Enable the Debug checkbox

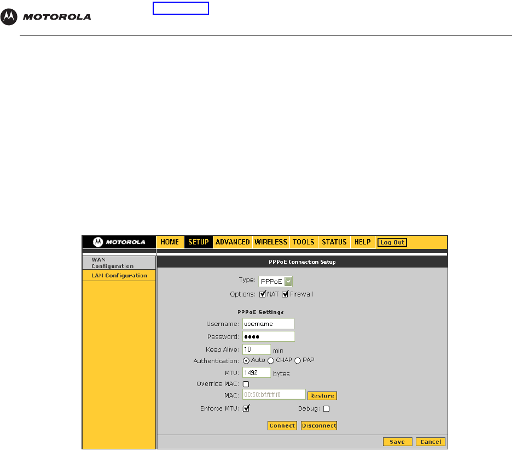coord(326,408)
